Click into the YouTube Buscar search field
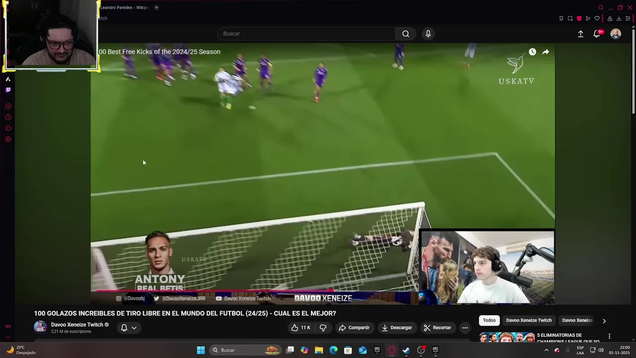This screenshot has width=636, height=358. click(307, 34)
